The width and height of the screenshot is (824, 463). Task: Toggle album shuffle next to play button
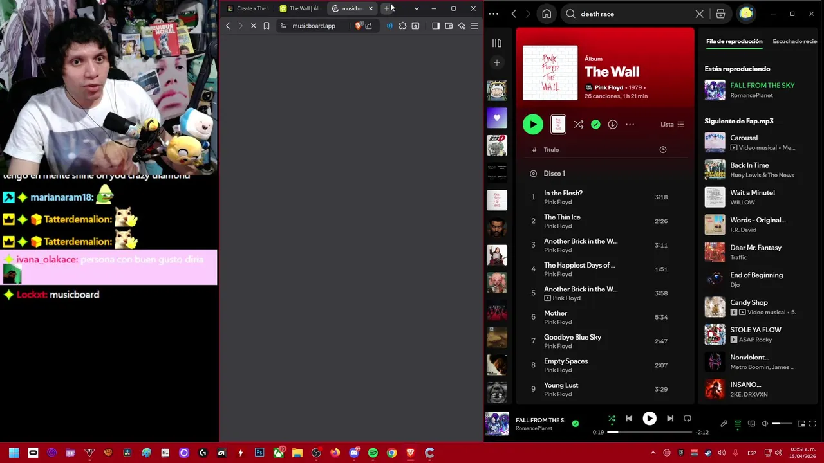578,124
